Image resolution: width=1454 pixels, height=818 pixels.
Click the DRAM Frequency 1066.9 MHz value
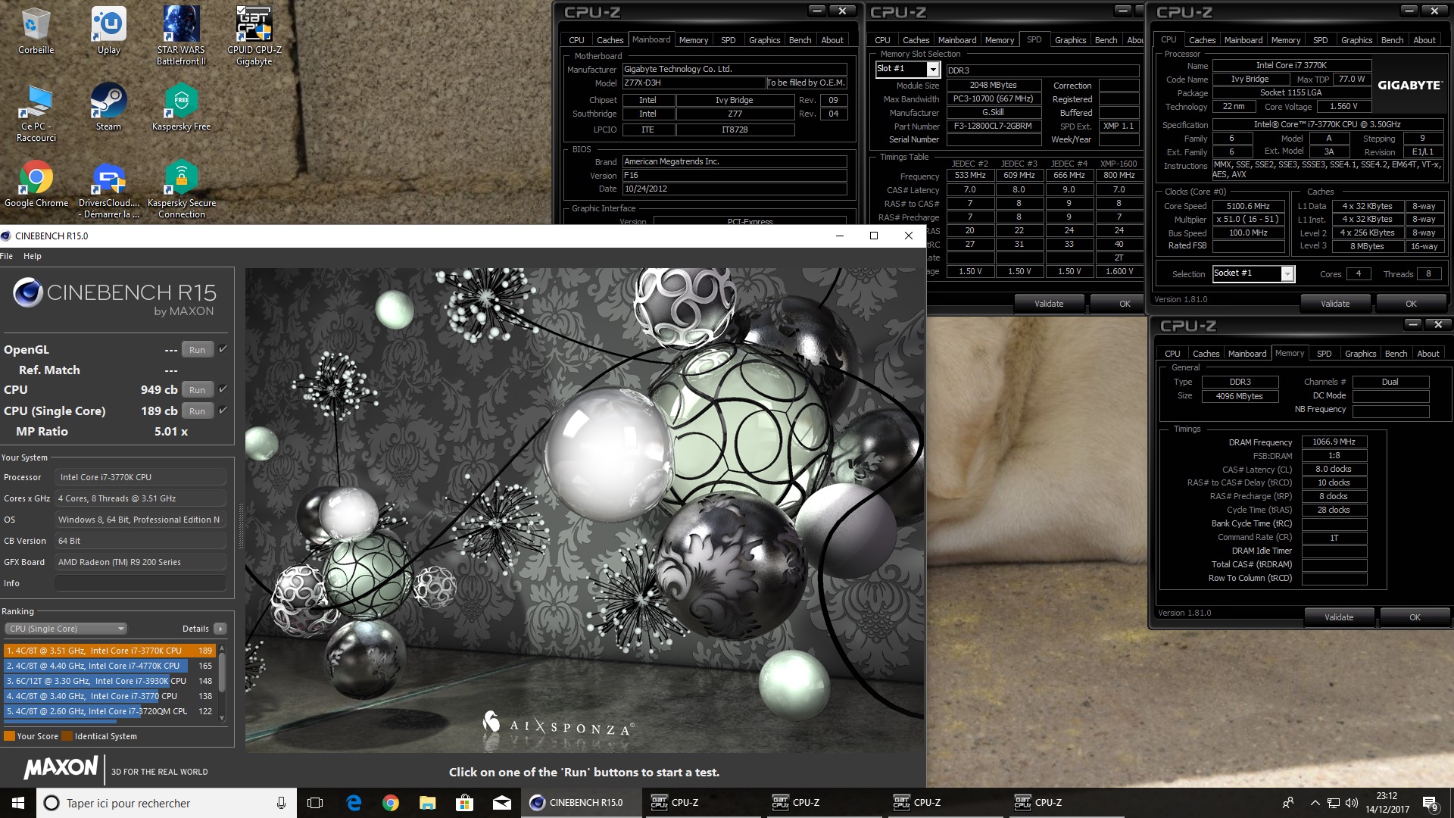1334,442
